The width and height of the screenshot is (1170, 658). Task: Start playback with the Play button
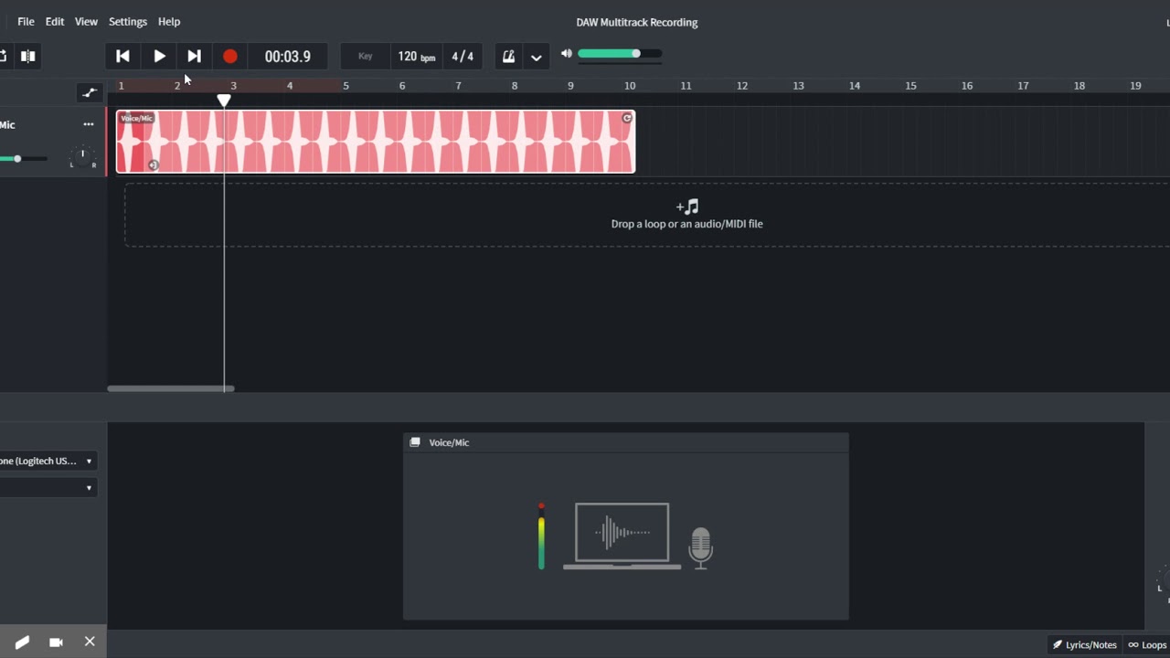[x=159, y=56]
